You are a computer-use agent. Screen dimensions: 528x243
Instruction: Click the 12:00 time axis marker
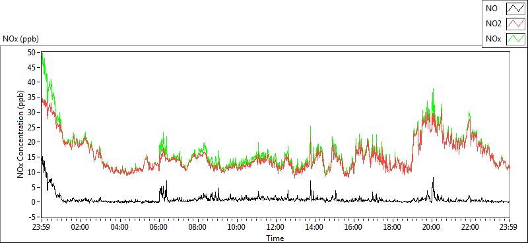pyautogui.click(x=276, y=227)
